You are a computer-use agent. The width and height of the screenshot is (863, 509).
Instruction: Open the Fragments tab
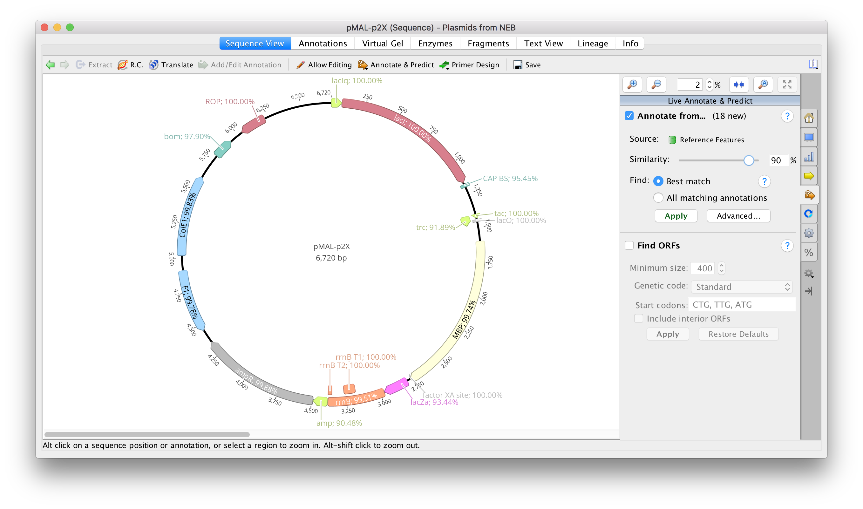click(488, 43)
